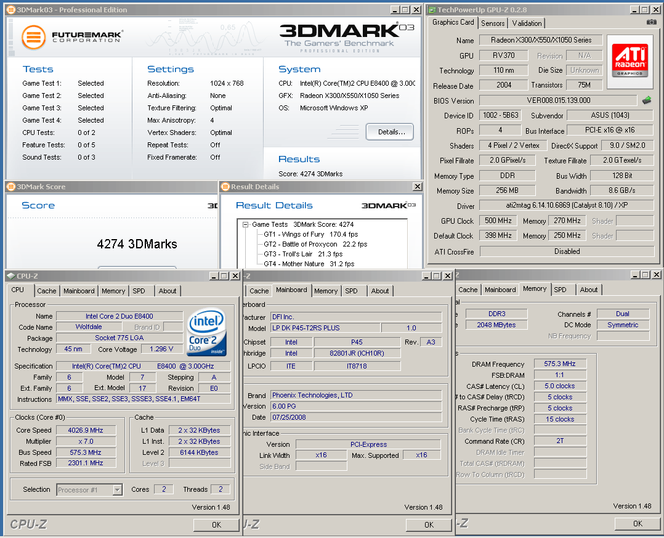This screenshot has width=664, height=538.
Task: Click the GPU Clock 500 MHz field
Action: (498, 221)
